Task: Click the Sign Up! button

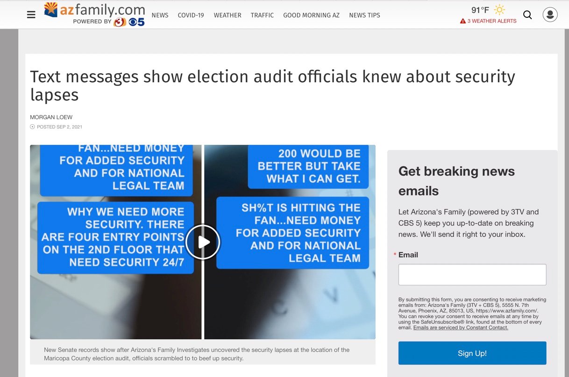Action: (x=472, y=353)
